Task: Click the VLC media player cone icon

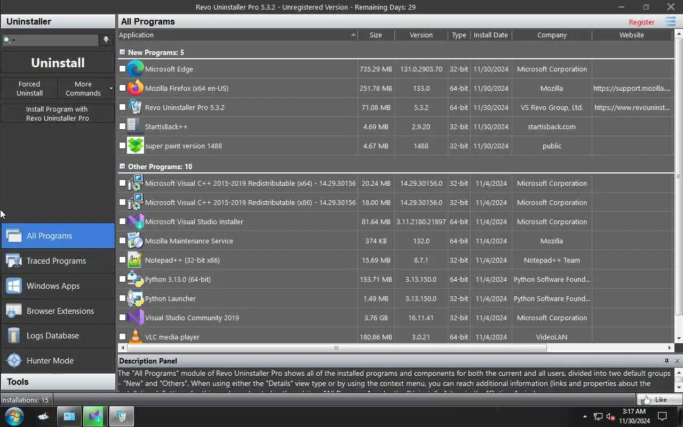Action: pos(136,336)
